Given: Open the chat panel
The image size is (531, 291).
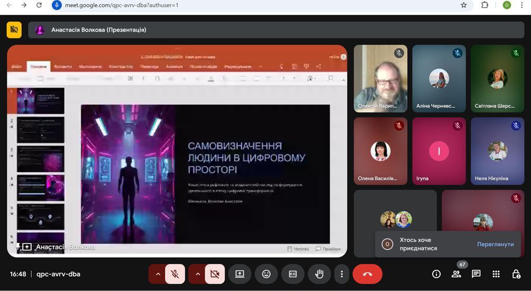Looking at the screenshot, I should [x=476, y=274].
